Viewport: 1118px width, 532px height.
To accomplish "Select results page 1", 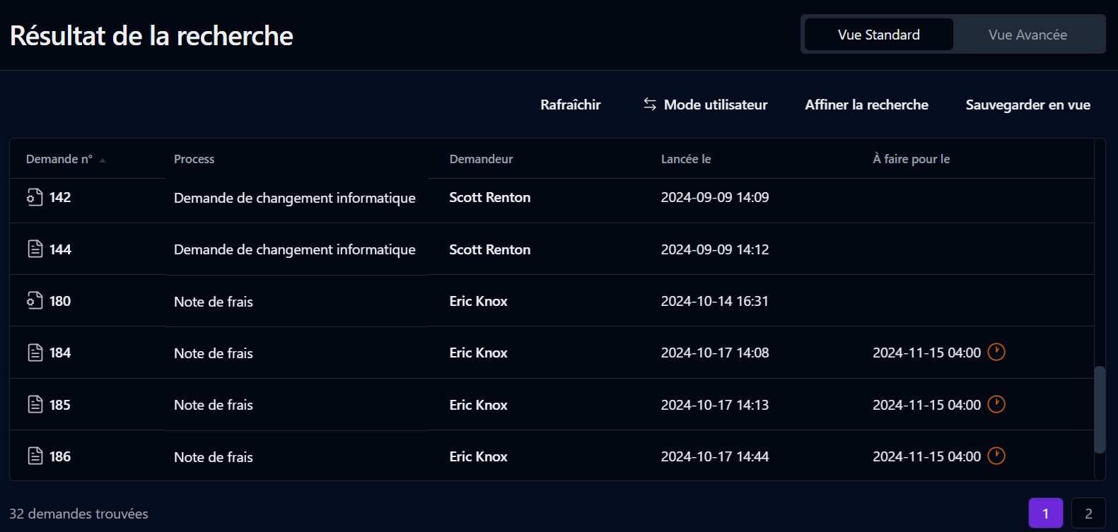I will click(1045, 514).
